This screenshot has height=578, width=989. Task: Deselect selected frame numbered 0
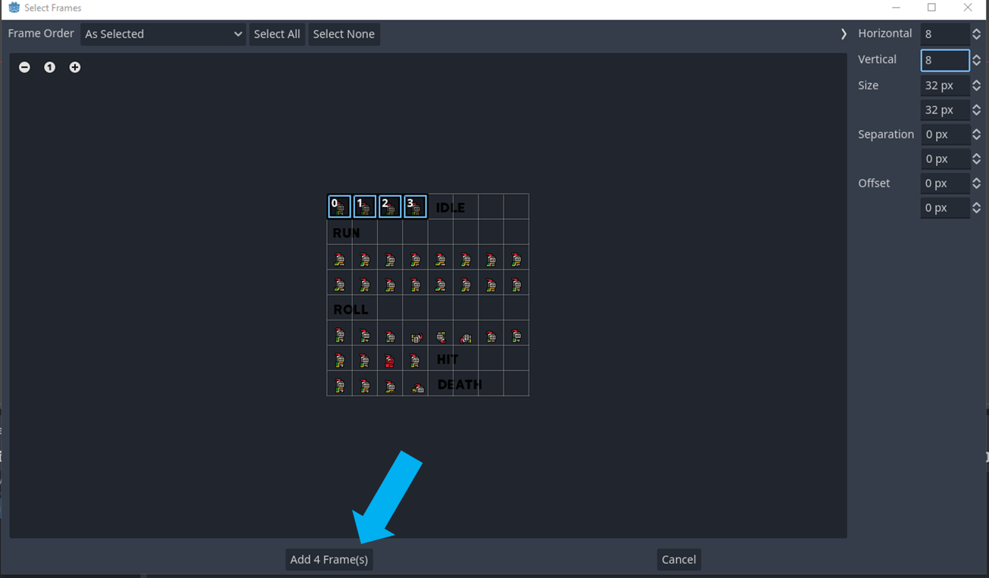click(339, 207)
